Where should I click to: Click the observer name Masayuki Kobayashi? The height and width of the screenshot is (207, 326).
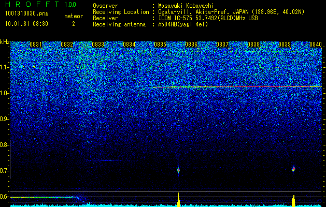(x=186, y=6)
